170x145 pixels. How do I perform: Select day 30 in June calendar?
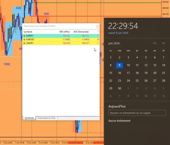coord(119,88)
